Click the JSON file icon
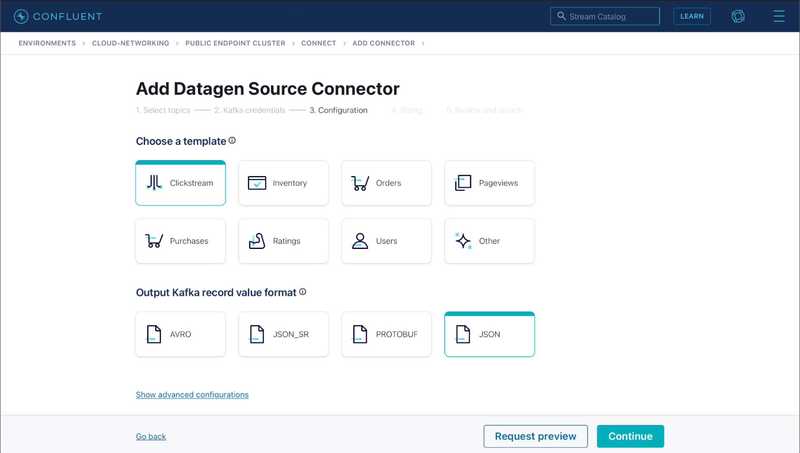This screenshot has width=800, height=453. pyautogui.click(x=463, y=334)
